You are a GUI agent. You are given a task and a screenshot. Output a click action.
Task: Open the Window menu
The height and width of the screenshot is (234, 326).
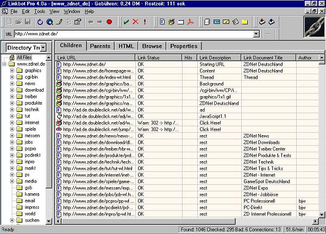click(72, 11)
